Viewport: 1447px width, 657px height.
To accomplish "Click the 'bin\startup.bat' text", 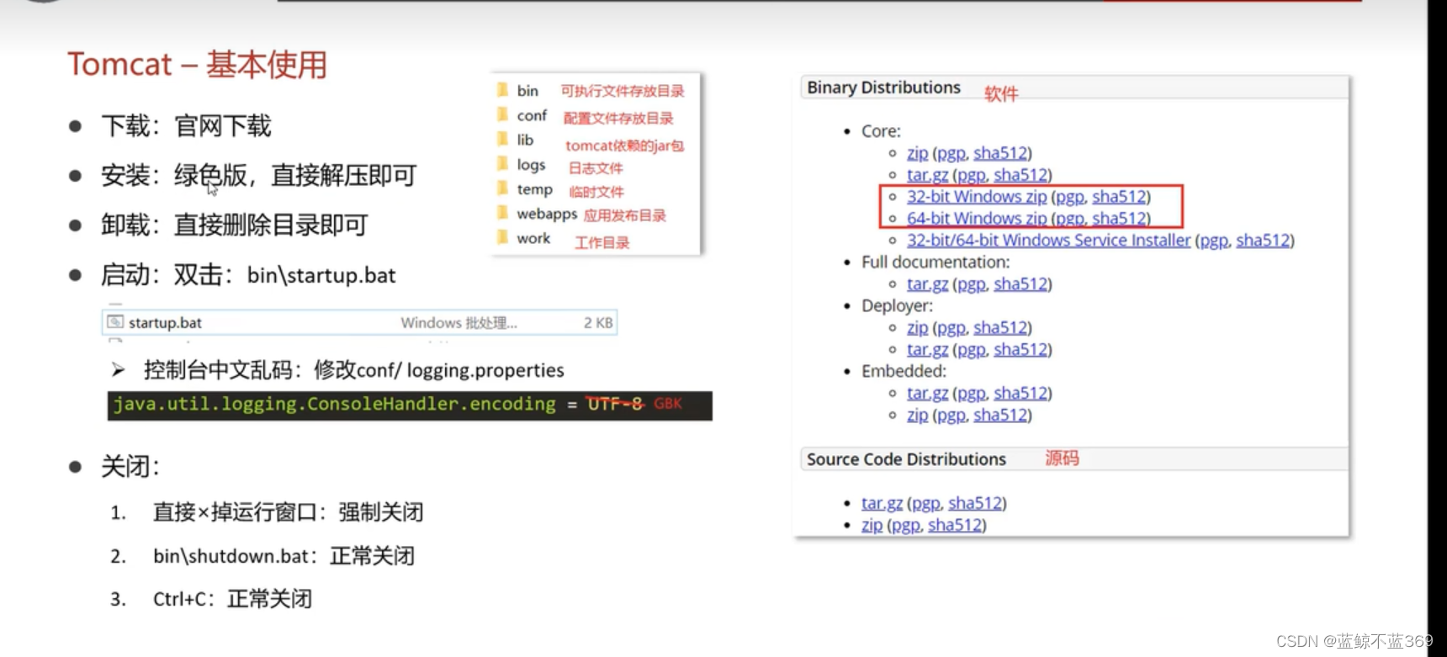I will point(321,276).
